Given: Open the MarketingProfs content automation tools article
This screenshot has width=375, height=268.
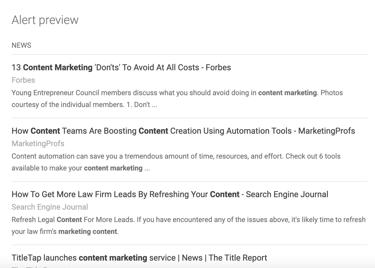Looking at the screenshot, I should (x=183, y=131).
